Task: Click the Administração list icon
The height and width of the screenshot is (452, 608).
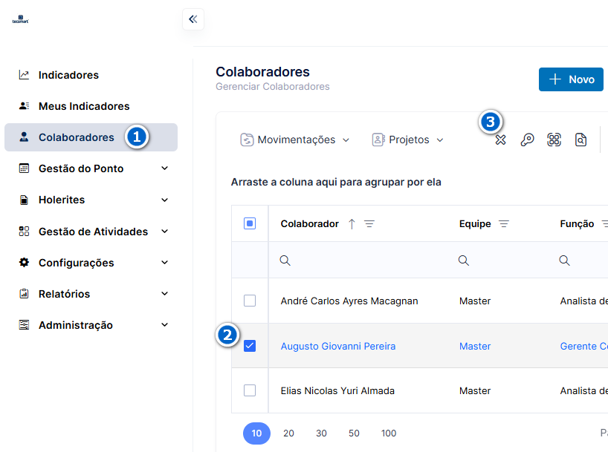Action: [x=24, y=325]
